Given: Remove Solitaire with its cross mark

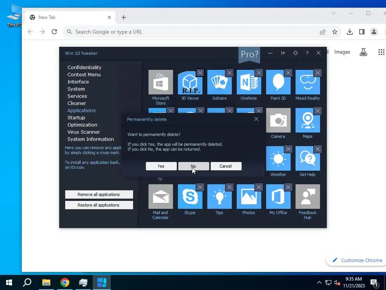Looking at the screenshot, I should click(230, 73).
